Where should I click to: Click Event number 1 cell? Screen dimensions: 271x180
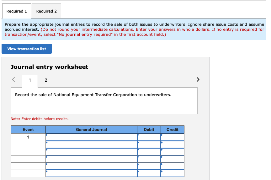point(28,137)
